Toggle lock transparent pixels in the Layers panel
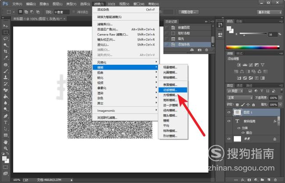Screen dimensions: 285x183 pyautogui.click(x=237, y=105)
